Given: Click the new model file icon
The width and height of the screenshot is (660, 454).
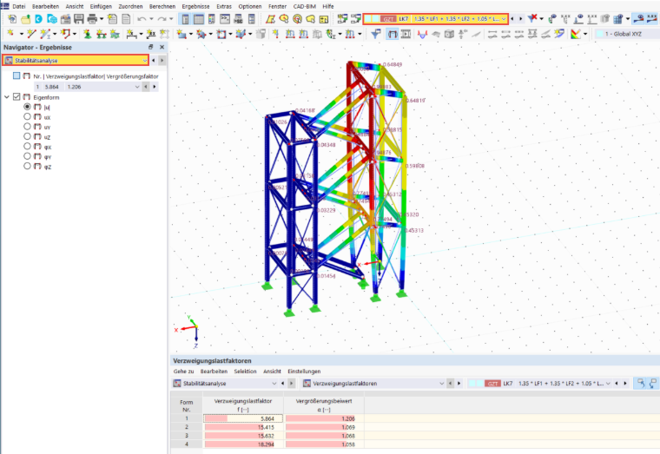Looking at the screenshot, I should 12,19.
